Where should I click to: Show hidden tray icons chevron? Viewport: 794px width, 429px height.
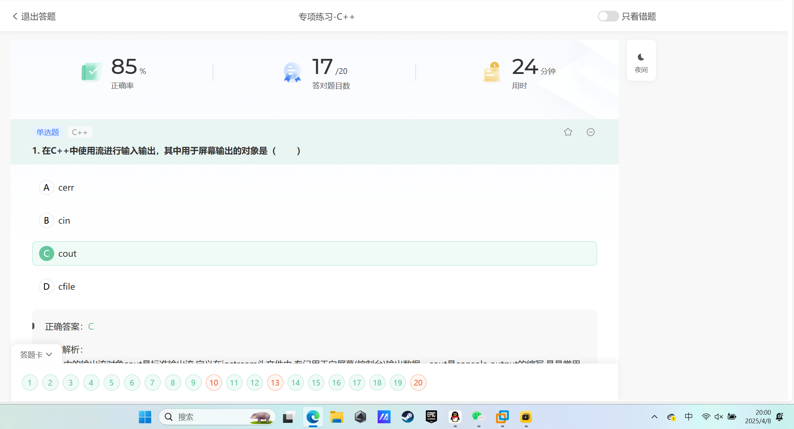pos(654,417)
